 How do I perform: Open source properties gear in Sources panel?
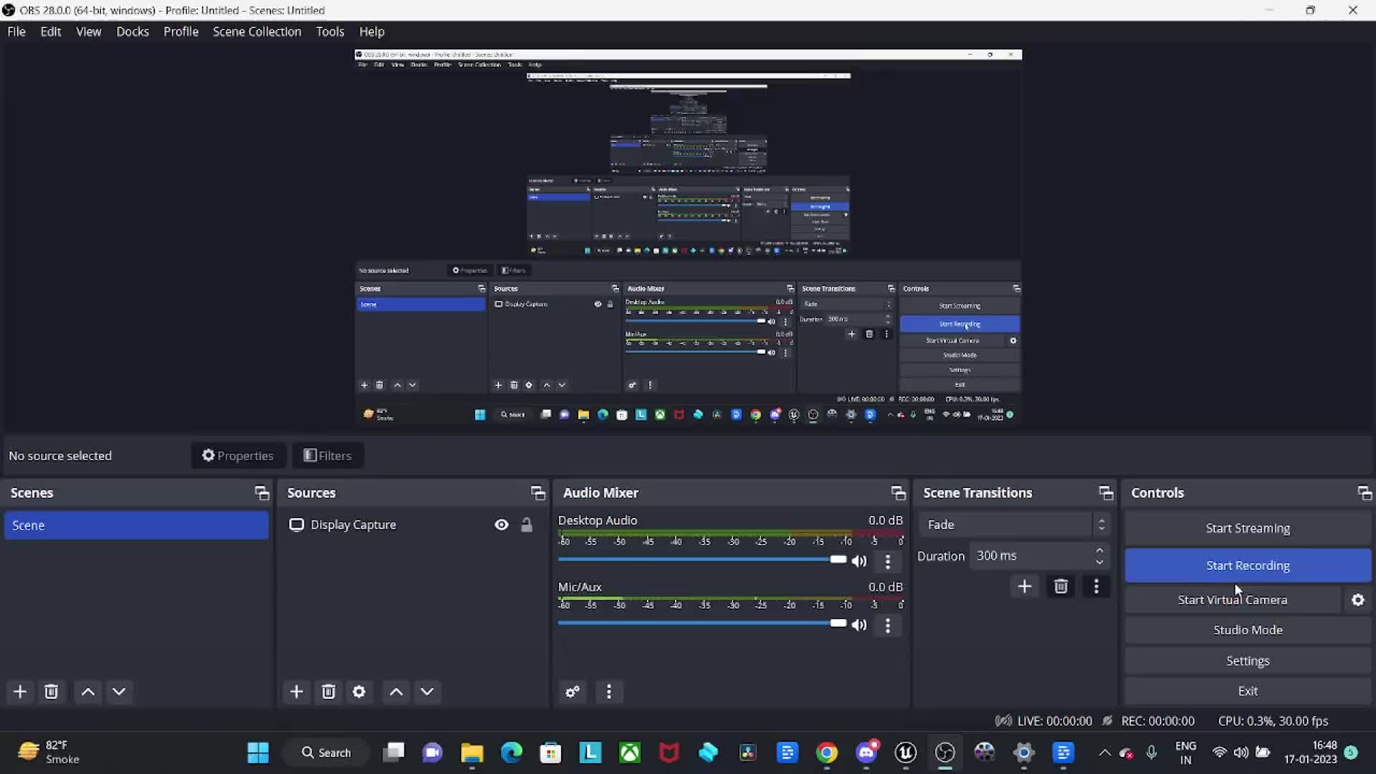tap(359, 692)
